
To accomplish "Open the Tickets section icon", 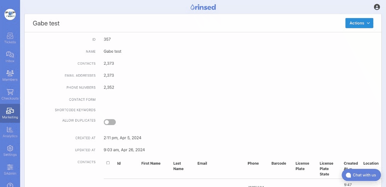I will pyautogui.click(x=10, y=36).
